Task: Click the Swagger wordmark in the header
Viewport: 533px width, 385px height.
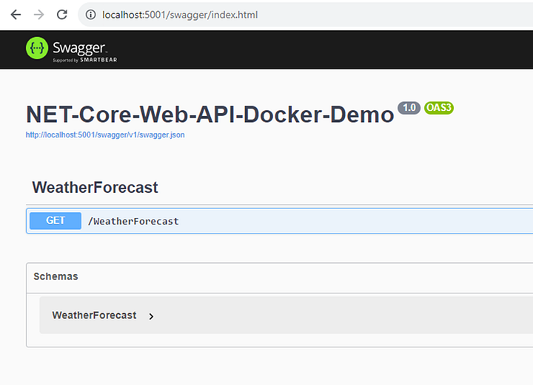Action: click(x=79, y=48)
